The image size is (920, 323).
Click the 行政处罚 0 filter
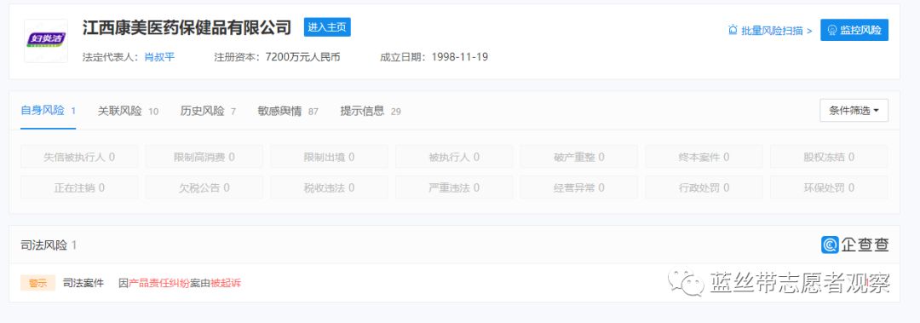click(x=704, y=187)
